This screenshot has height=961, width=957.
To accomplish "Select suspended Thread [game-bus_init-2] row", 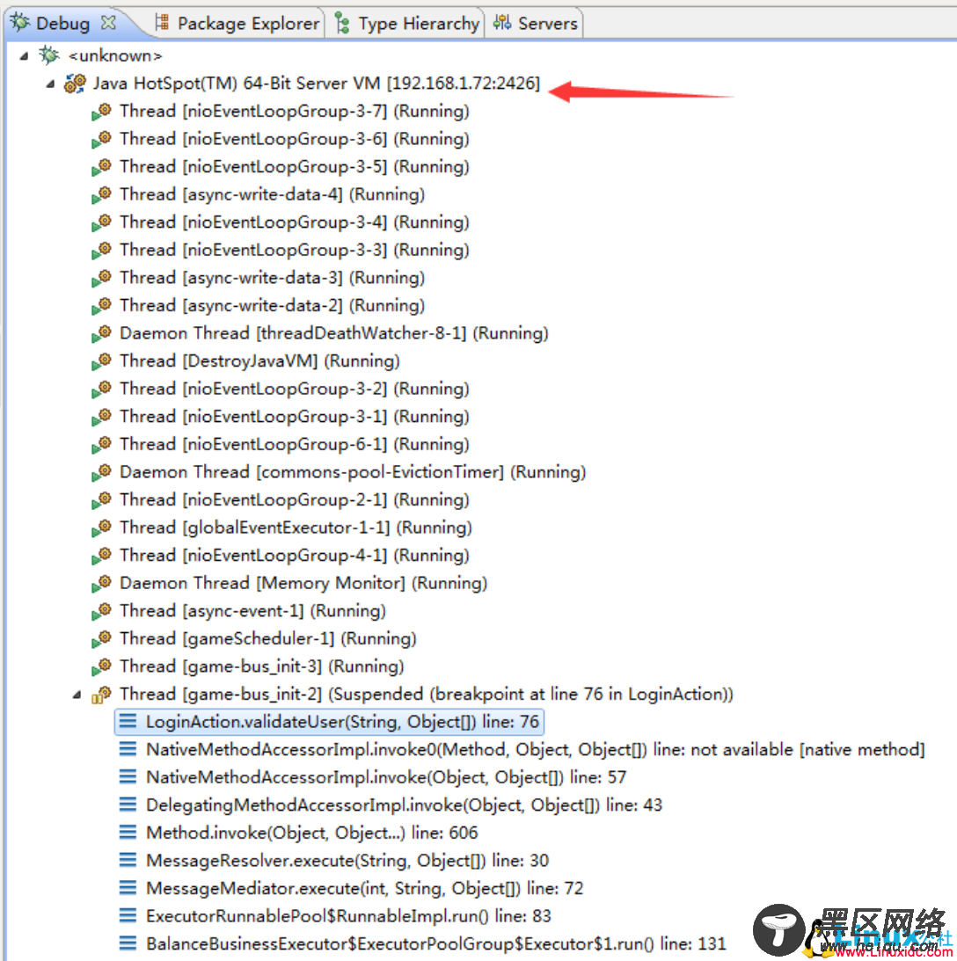I will (426, 695).
